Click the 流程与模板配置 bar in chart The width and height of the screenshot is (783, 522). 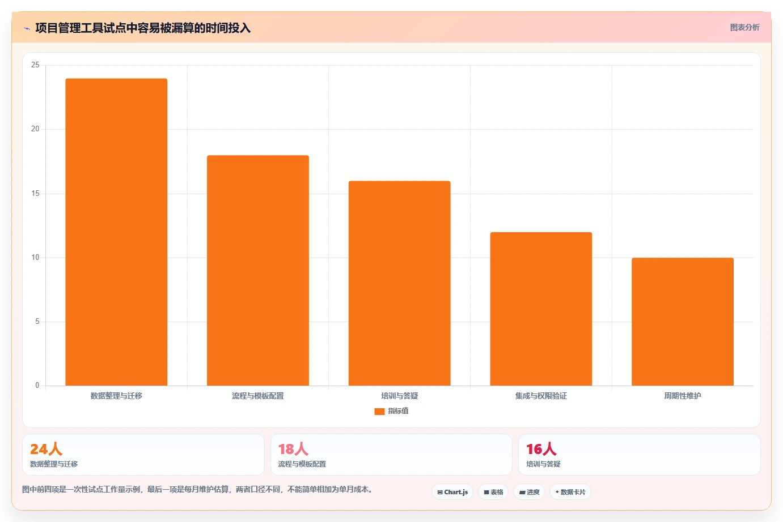coord(258,271)
